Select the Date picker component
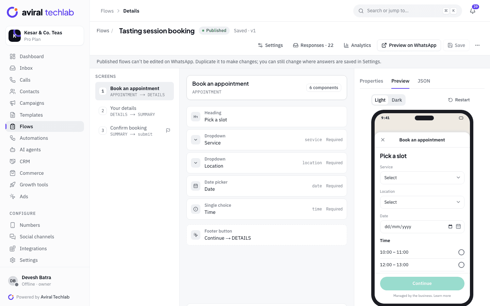The width and height of the screenshot is (490, 306). tap(267, 186)
